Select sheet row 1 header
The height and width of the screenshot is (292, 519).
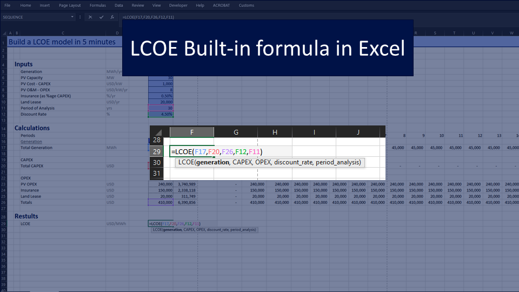[x=3, y=42]
